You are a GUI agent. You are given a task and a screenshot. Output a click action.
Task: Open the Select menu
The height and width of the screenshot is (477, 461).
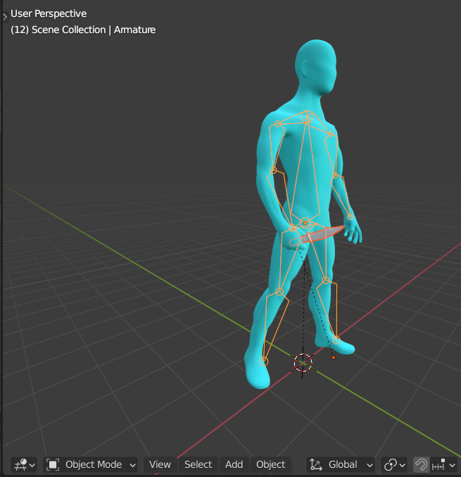point(198,464)
